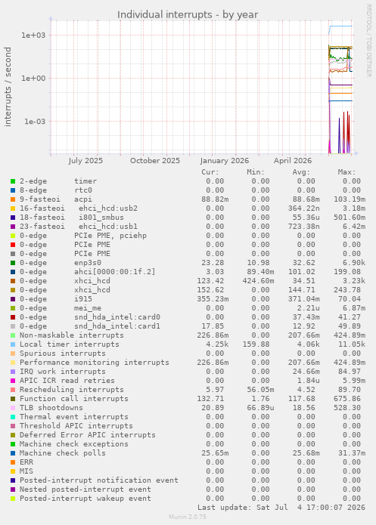
Task: Click the 'Machine check polls' legend label
Action: 62,453
